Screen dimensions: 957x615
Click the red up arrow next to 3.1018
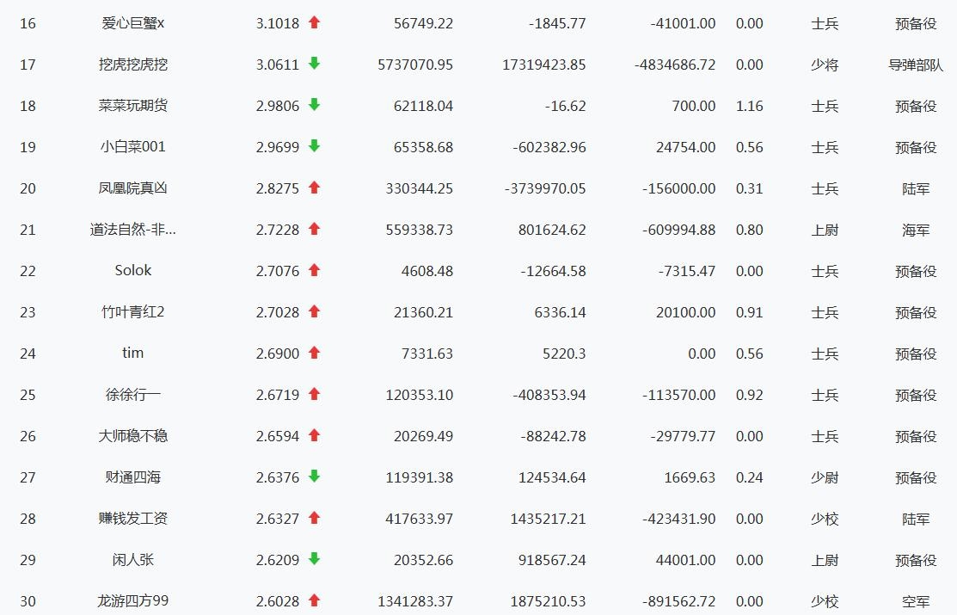pos(314,23)
